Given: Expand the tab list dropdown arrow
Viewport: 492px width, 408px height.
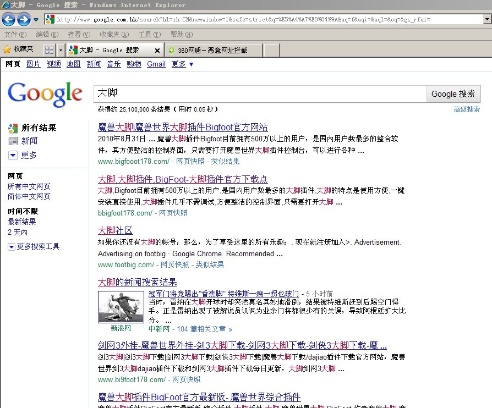Looking at the screenshot, I should [x=61, y=50].
